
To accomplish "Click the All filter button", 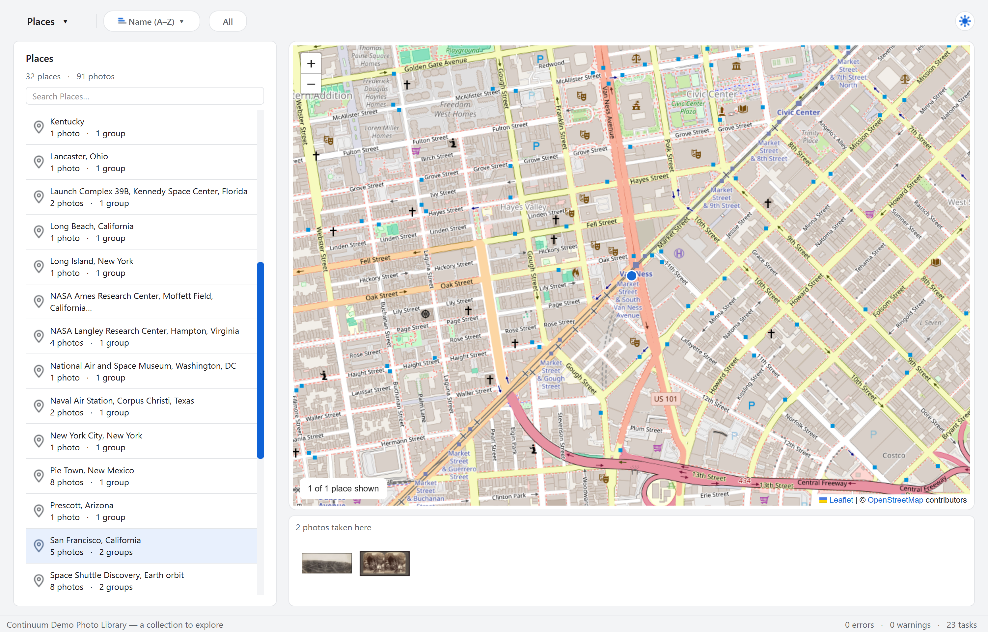I will pyautogui.click(x=228, y=21).
